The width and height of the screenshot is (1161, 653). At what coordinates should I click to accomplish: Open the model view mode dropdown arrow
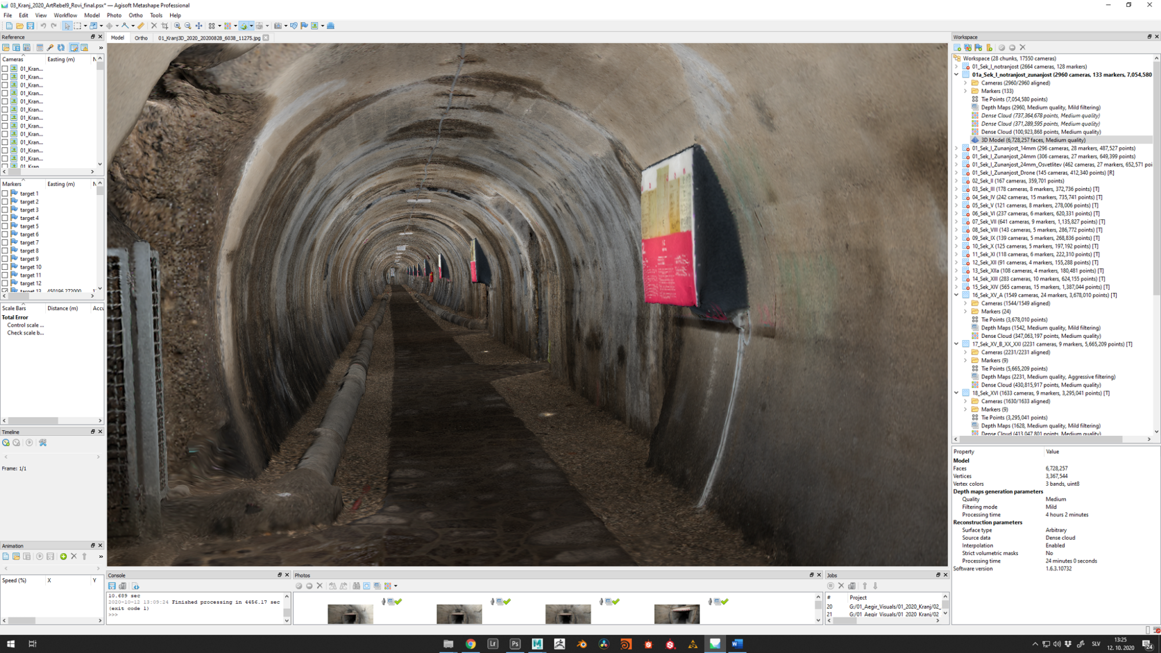pyautogui.click(x=251, y=26)
